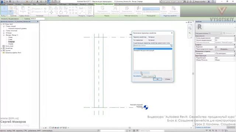Collapse the Виды (все) tree node
The image size is (236, 132).
[x=1, y=24]
